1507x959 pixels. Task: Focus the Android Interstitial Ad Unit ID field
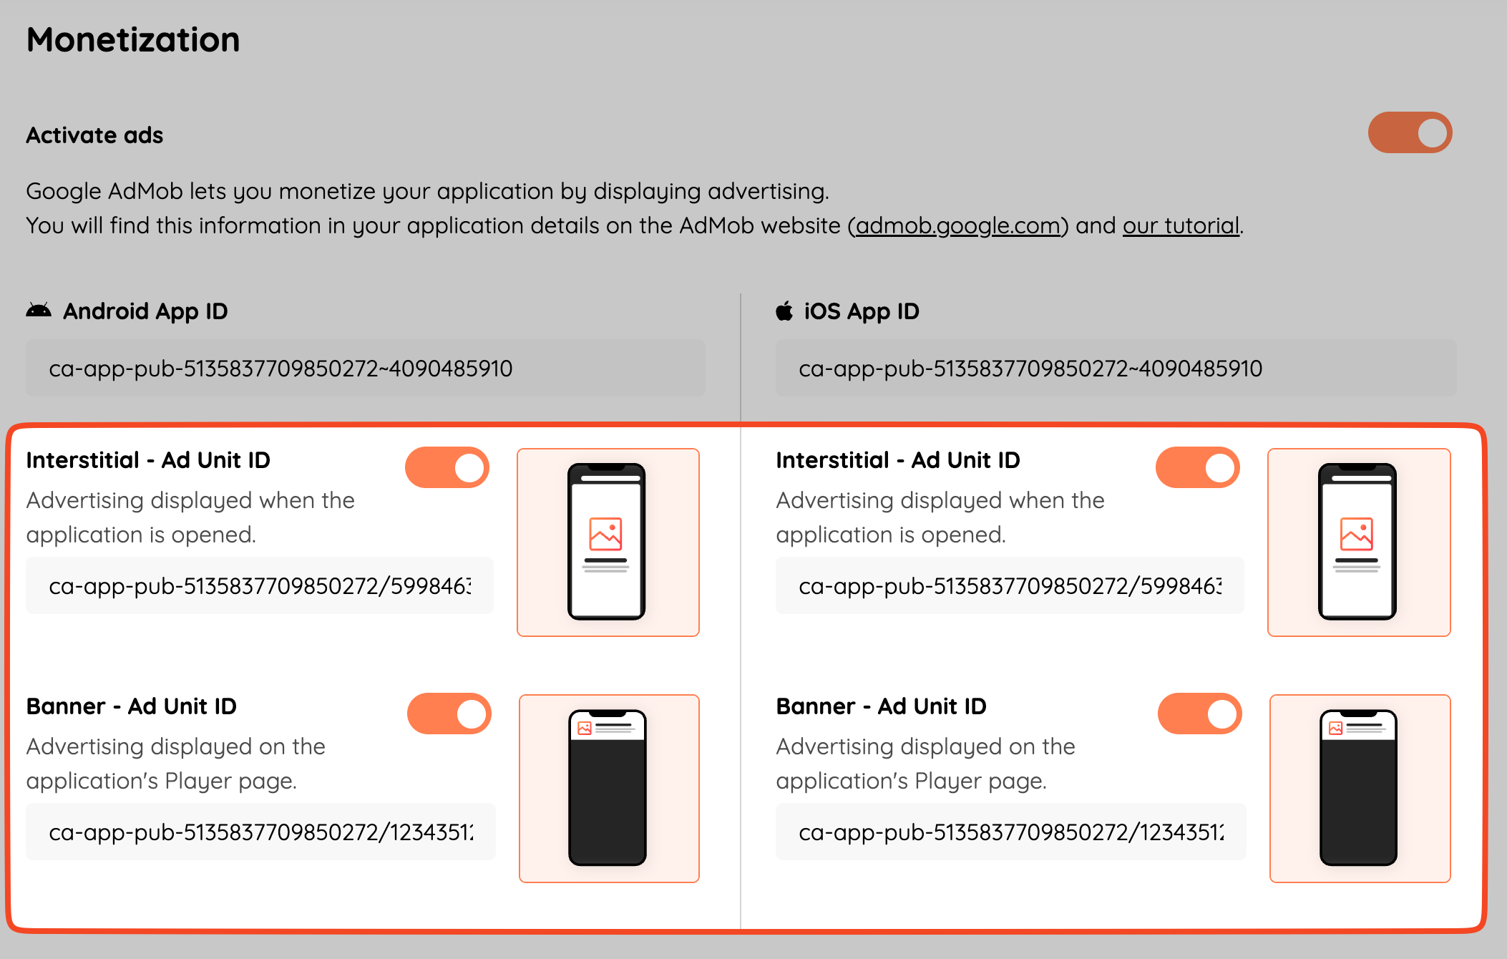pyautogui.click(x=260, y=585)
